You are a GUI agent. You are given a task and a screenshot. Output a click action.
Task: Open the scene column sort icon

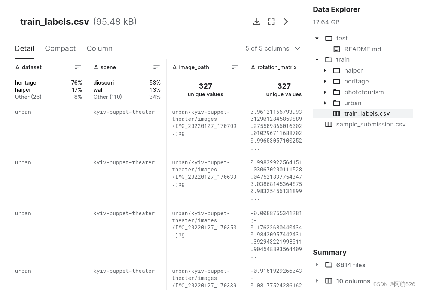point(156,67)
